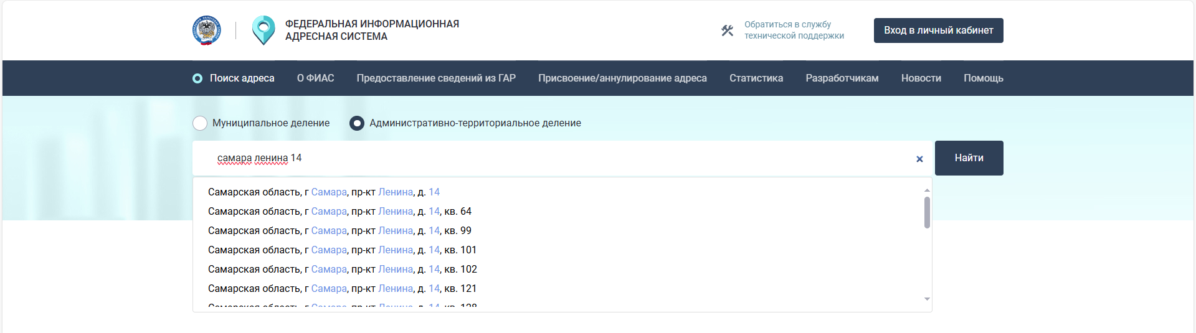This screenshot has width=1196, height=333.
Task: Select Муниципальное деление radio button
Action: (x=200, y=123)
